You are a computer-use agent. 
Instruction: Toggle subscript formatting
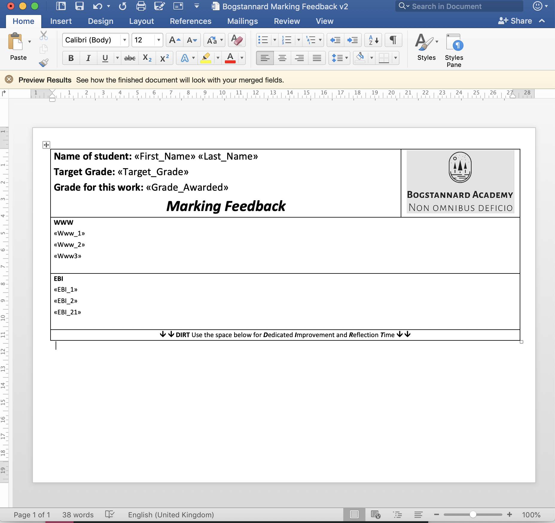point(147,58)
